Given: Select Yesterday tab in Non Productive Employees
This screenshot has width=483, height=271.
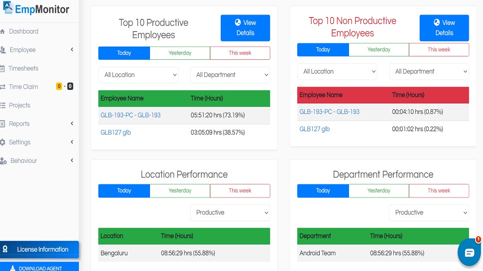Looking at the screenshot, I should pos(379,50).
